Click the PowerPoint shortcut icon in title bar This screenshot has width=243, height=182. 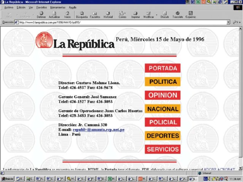204,2
